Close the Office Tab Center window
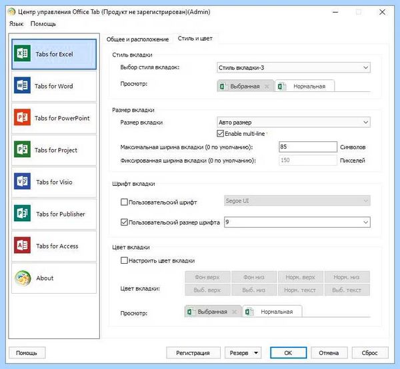Image resolution: width=400 pixels, height=369 pixels. [382, 12]
